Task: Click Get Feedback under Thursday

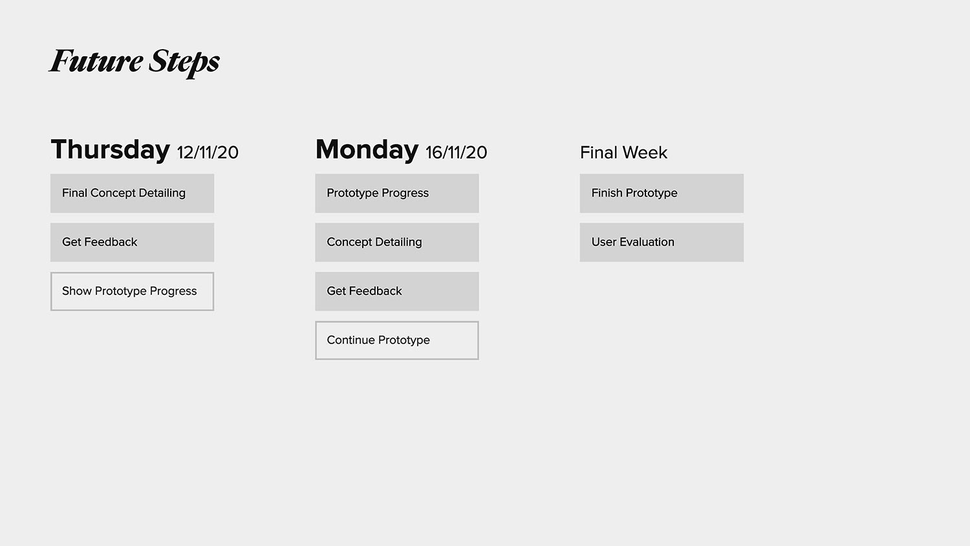Action: coord(132,243)
